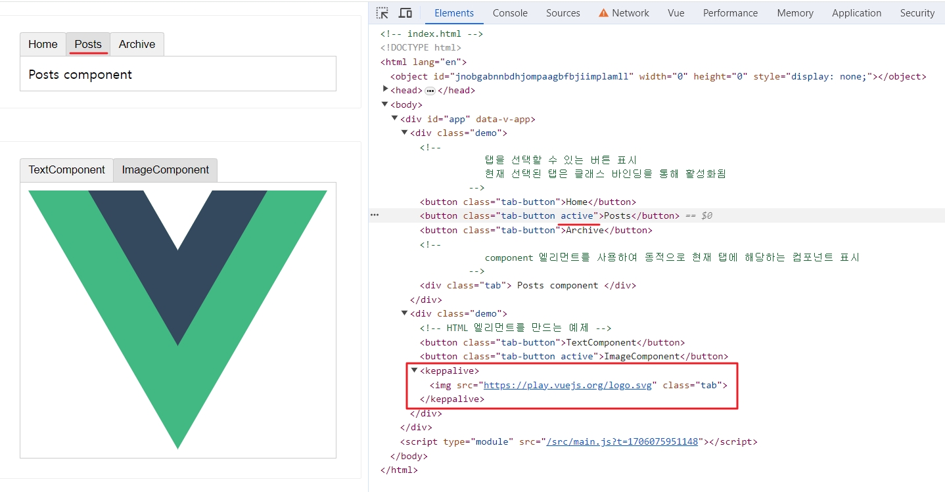
Task: Switch to the Elements tab
Action: tap(454, 12)
